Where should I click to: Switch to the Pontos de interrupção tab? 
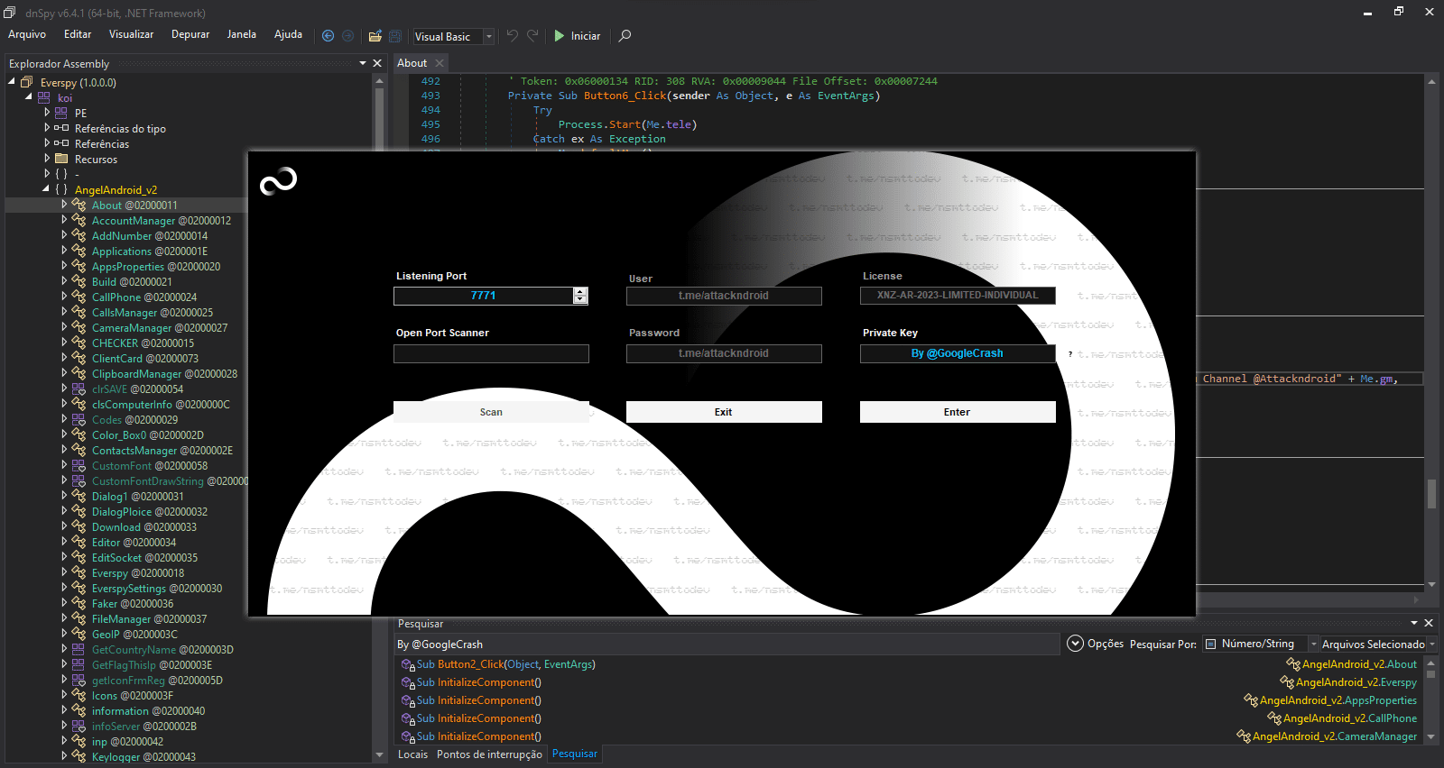point(489,754)
